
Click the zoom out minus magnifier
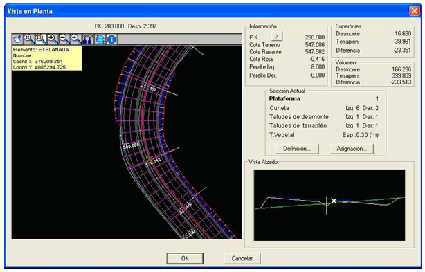click(64, 39)
